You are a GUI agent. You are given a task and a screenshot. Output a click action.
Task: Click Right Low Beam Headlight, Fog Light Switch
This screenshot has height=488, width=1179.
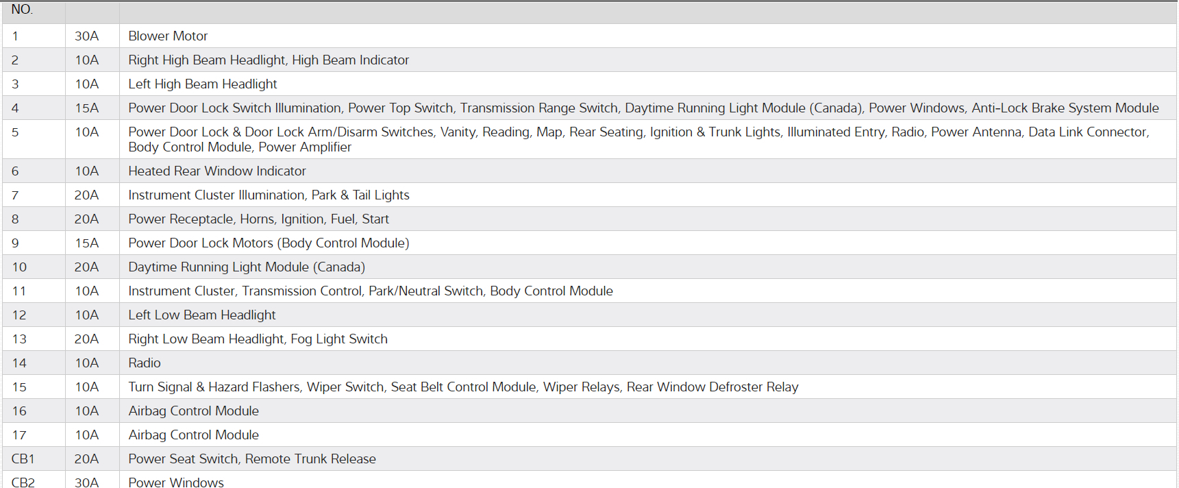coord(258,339)
